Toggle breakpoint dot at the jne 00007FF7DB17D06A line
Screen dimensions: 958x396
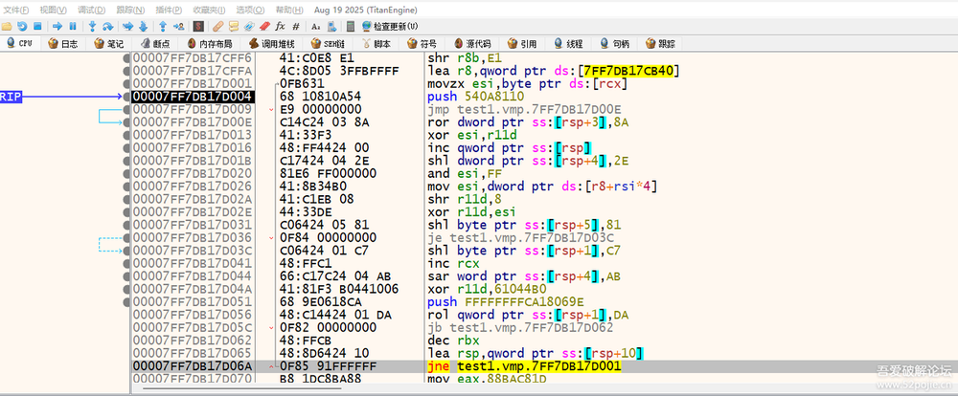125,365
